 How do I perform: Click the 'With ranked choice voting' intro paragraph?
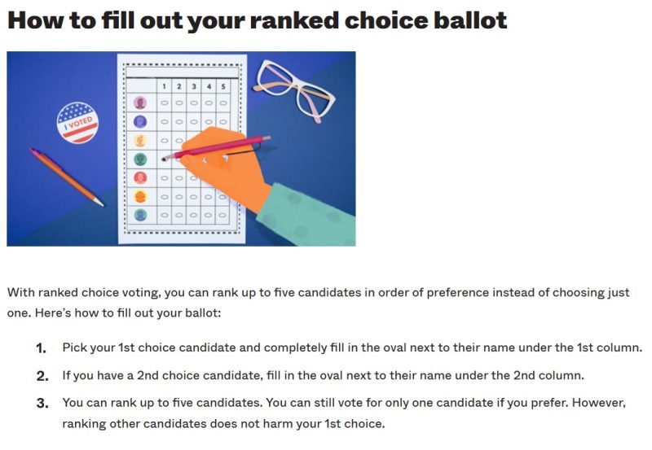318,303
